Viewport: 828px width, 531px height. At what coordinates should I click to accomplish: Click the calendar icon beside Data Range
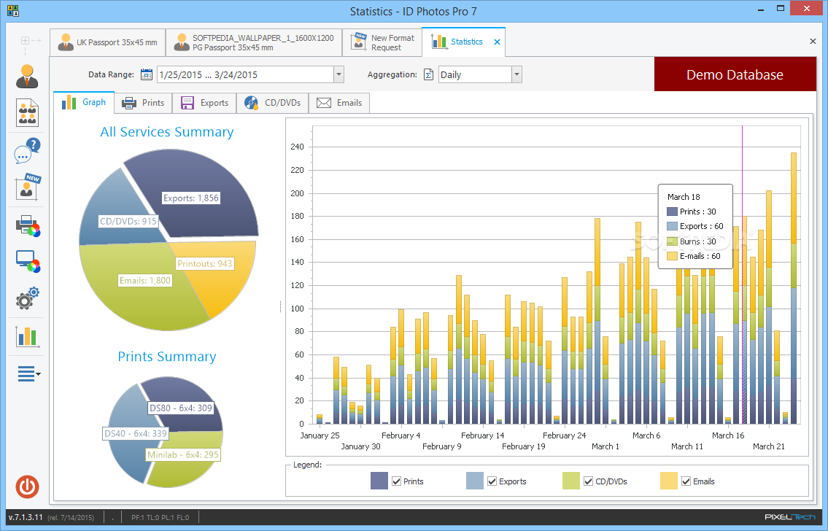147,74
